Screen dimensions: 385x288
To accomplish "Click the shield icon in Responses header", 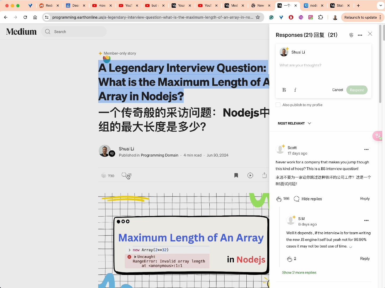I will pos(351,35).
